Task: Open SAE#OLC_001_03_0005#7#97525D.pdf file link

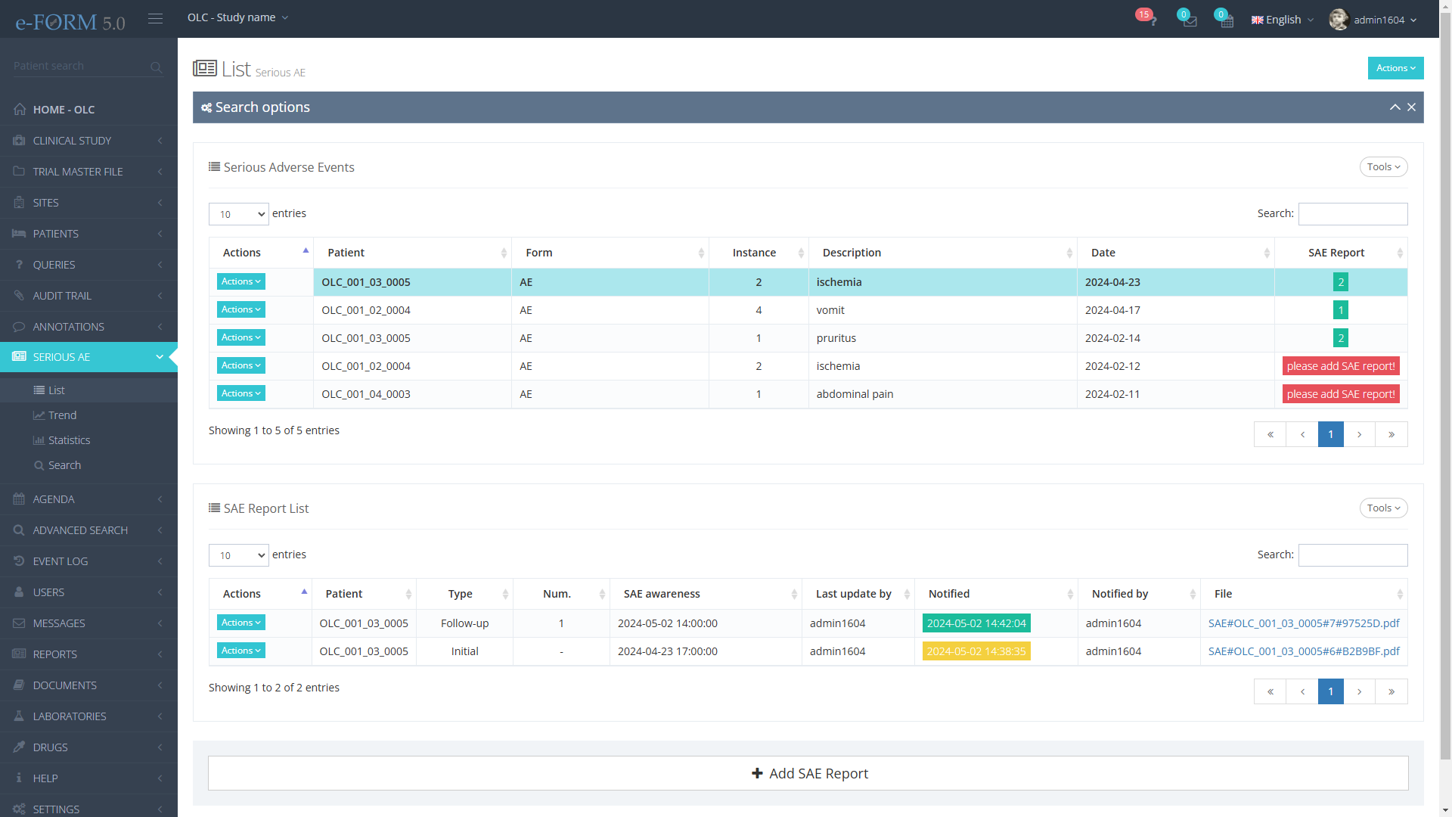Action: pyautogui.click(x=1303, y=623)
